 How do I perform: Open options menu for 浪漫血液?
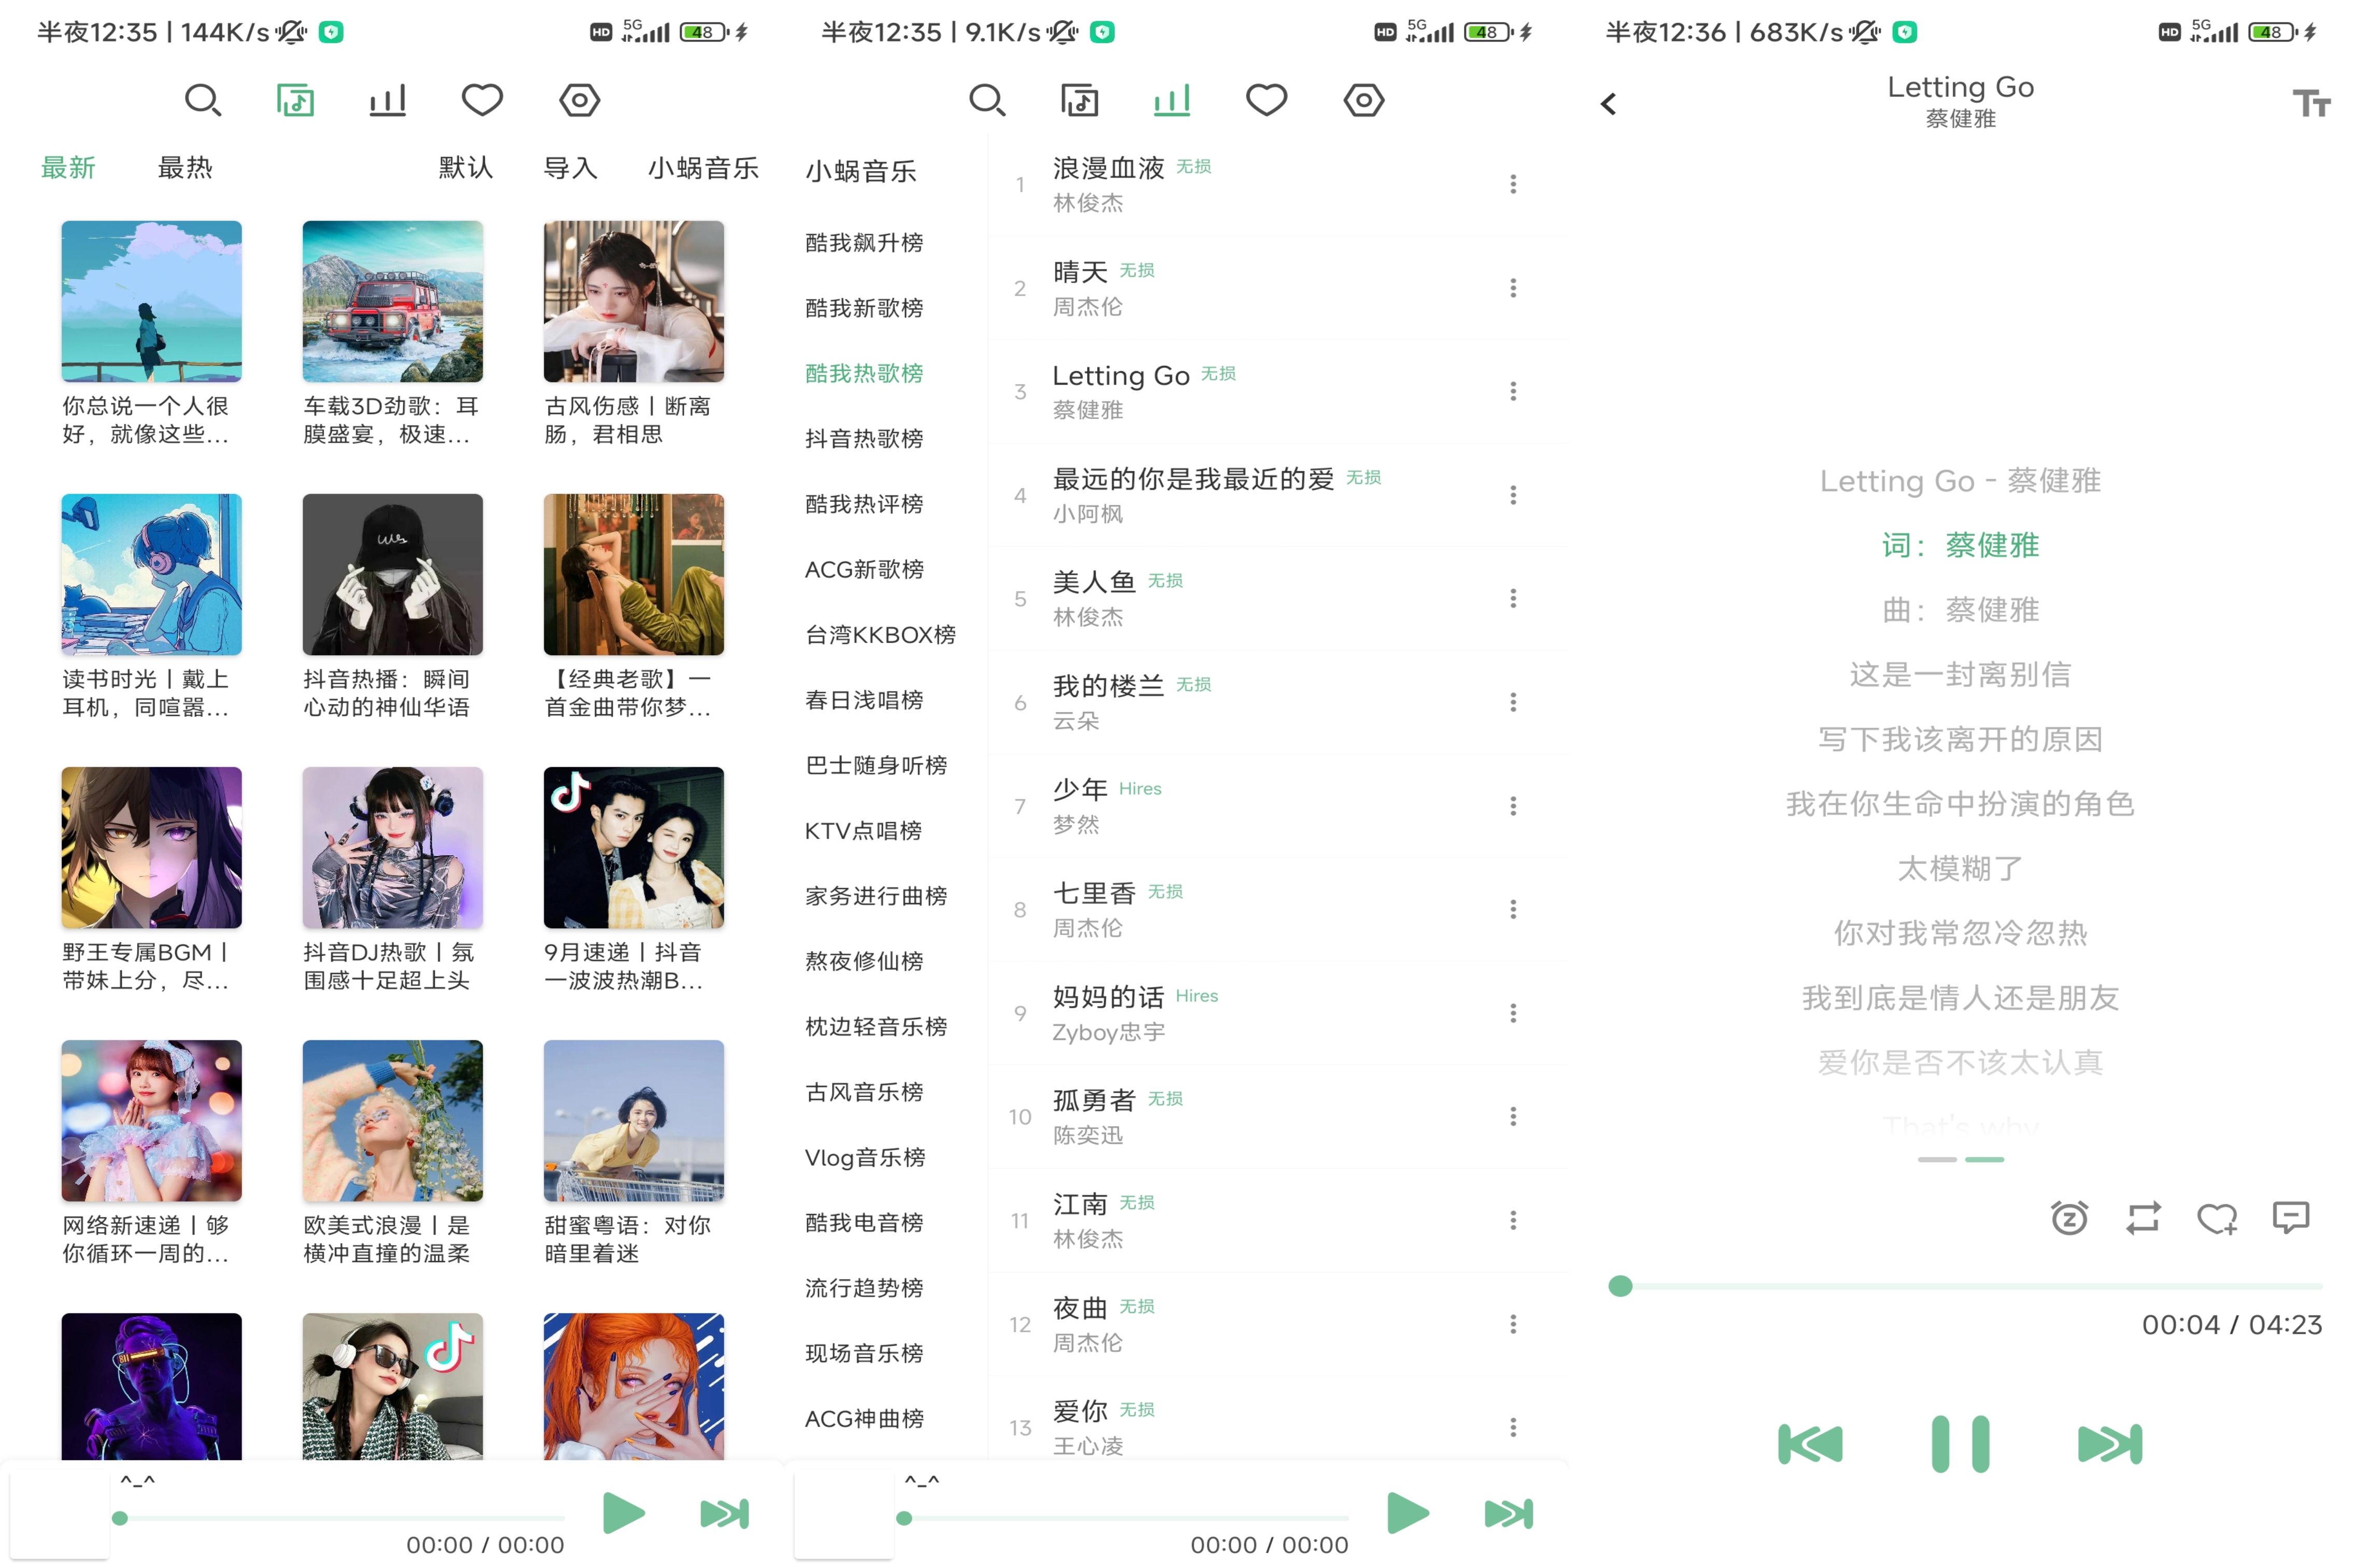point(1513,183)
